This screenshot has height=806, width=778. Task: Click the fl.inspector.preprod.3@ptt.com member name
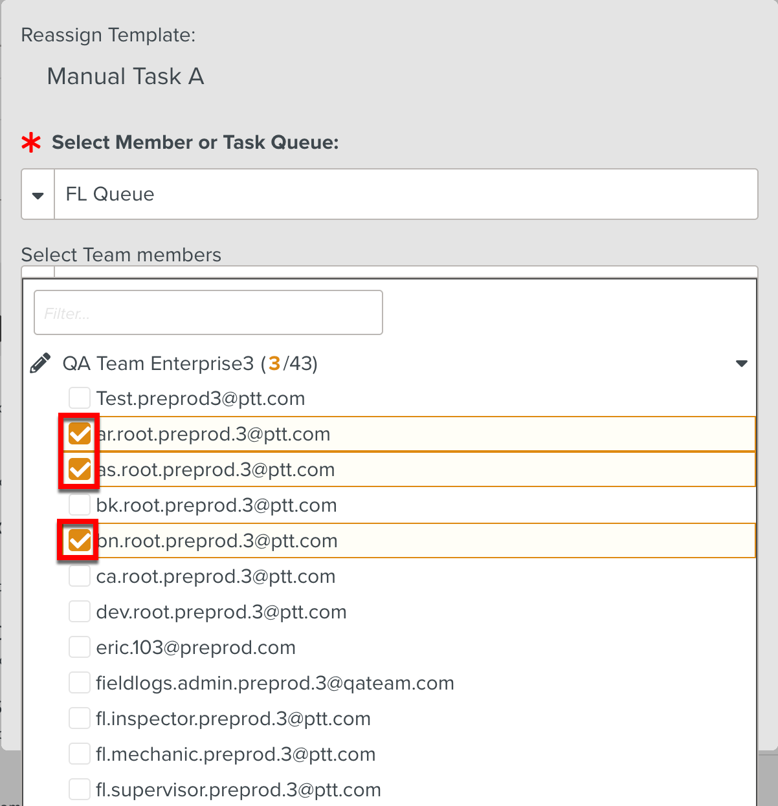tap(233, 719)
